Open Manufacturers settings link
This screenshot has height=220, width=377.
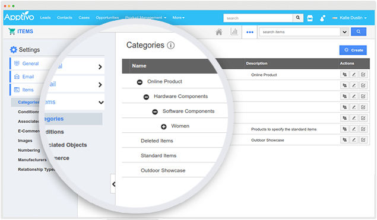(32, 160)
